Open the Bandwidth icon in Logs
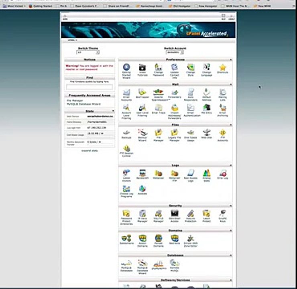The width and height of the screenshot is (297, 289). (142, 173)
